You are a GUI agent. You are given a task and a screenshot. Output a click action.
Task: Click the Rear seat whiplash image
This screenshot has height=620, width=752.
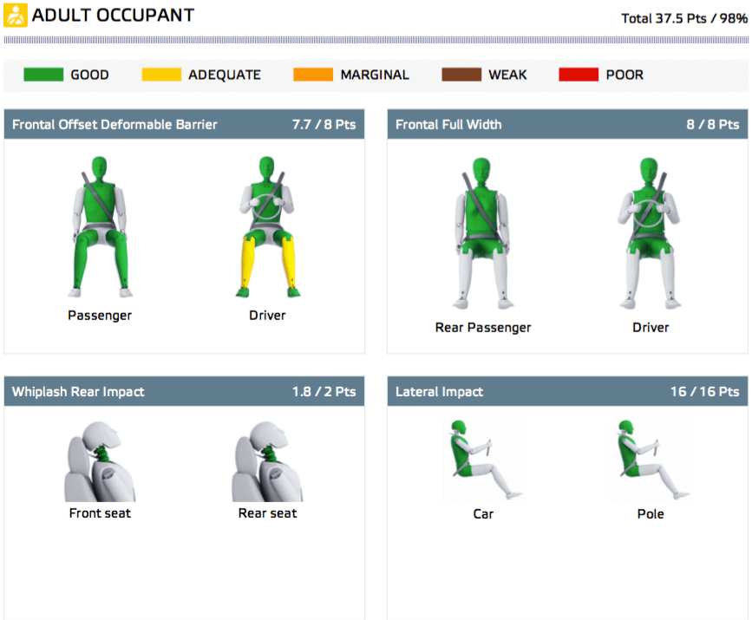click(x=267, y=460)
